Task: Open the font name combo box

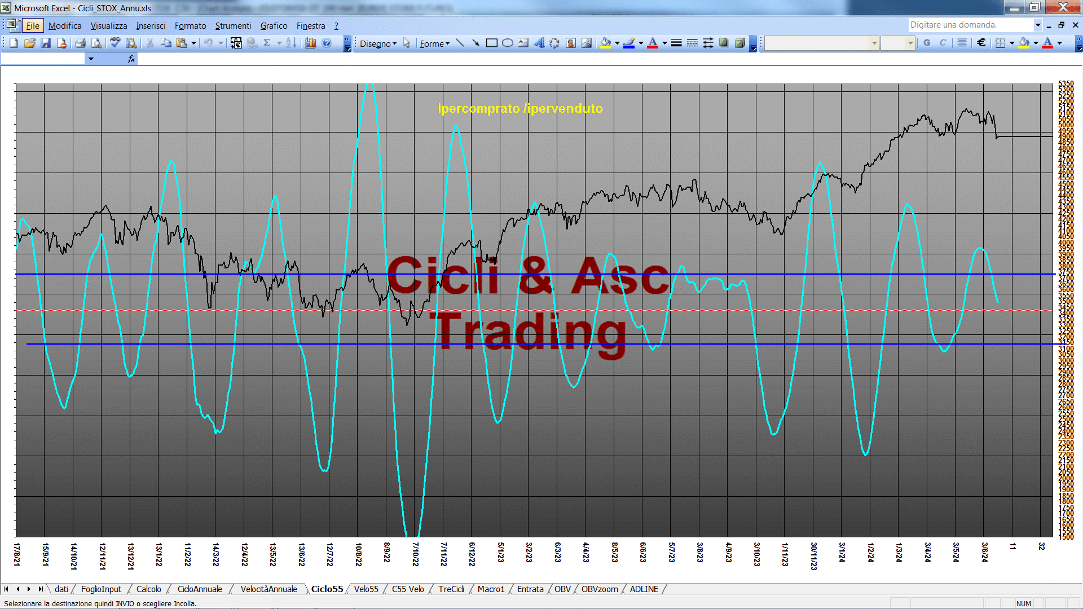Action: click(x=821, y=43)
